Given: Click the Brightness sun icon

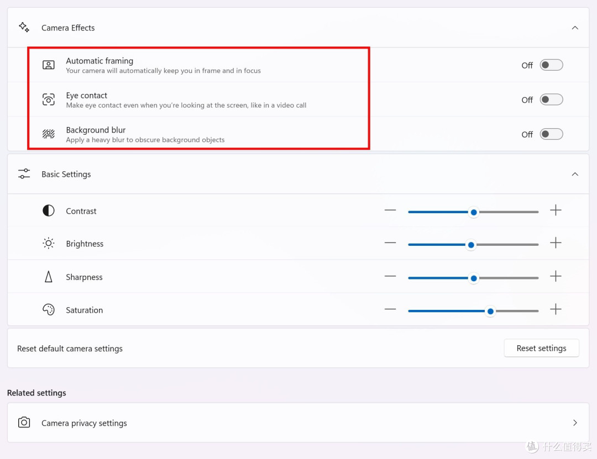Looking at the screenshot, I should click(48, 243).
